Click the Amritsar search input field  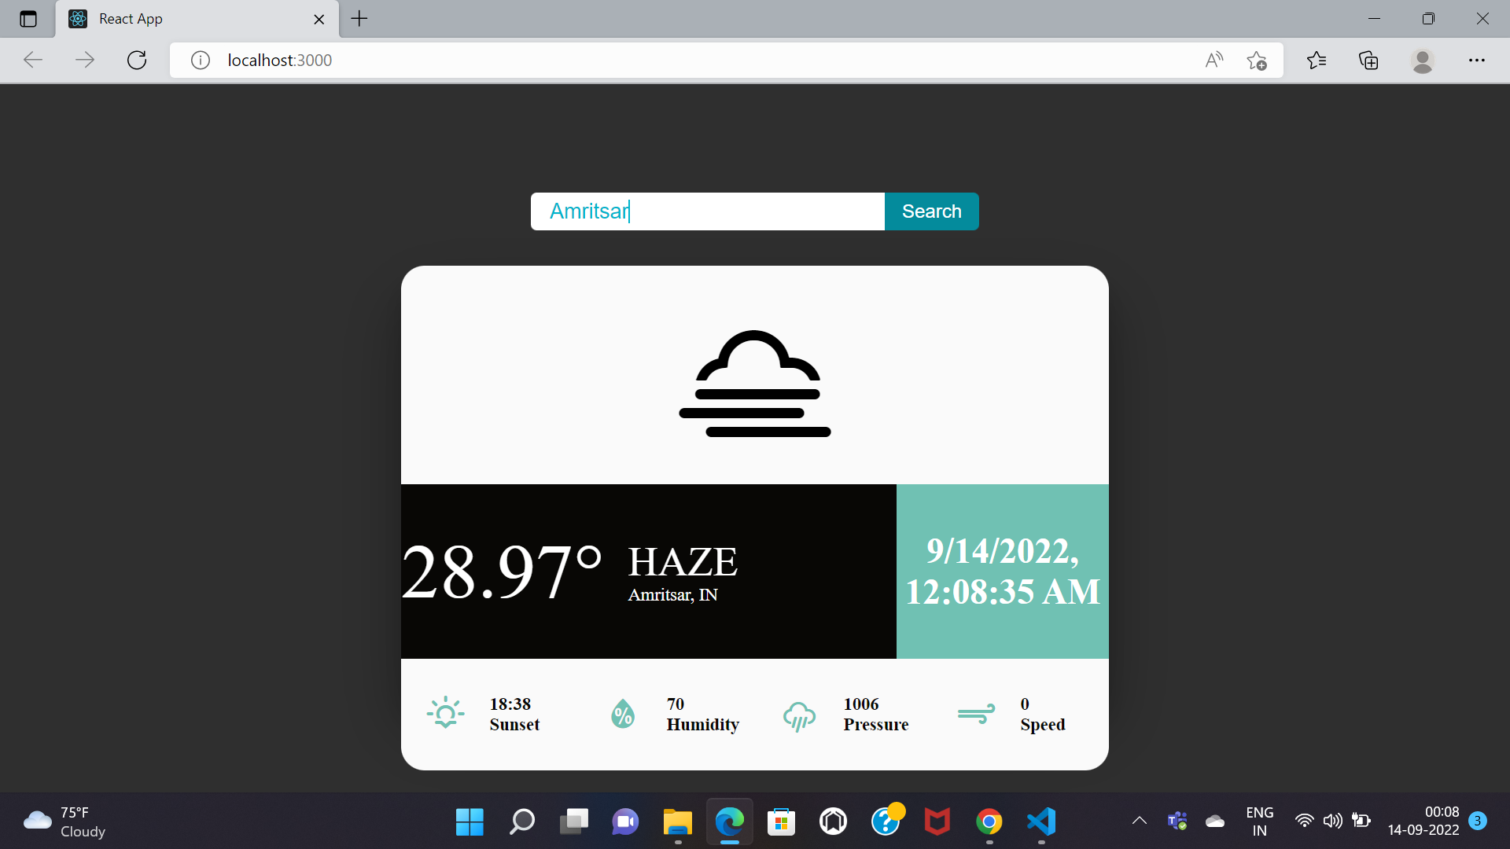707,211
